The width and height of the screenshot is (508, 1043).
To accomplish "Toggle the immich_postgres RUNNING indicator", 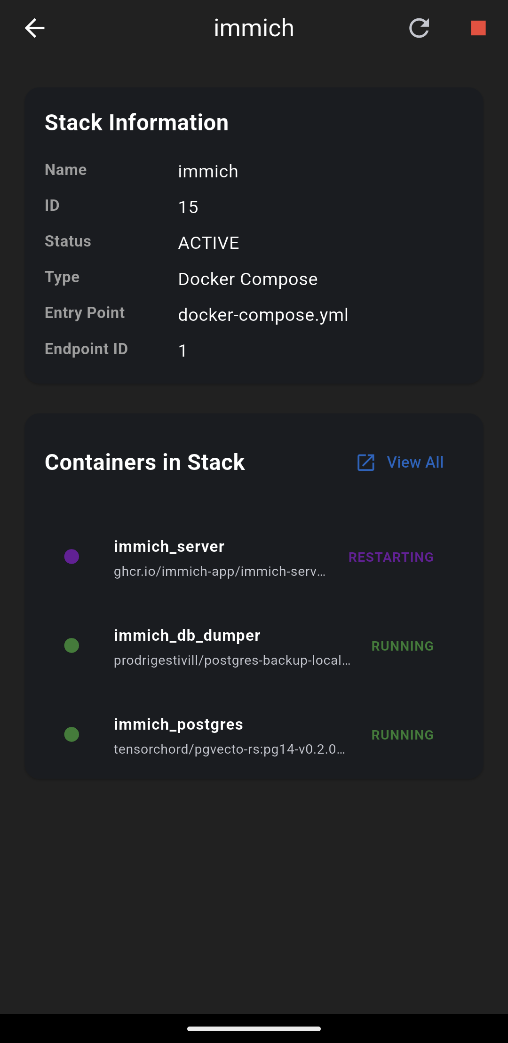I will point(402,735).
